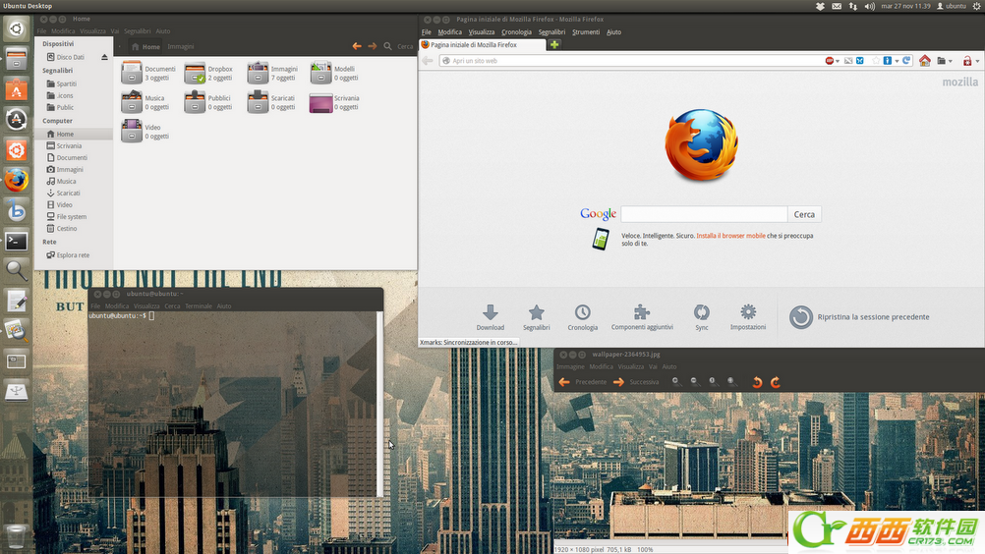Click the Cerca button beside Google field

point(804,214)
